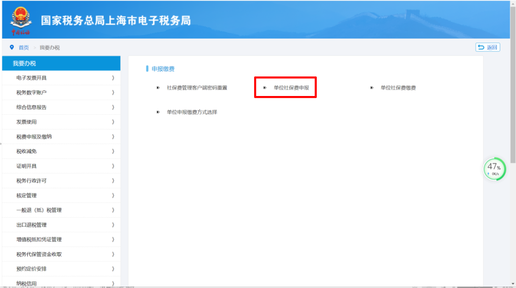Expand chevron for 证明开具
This screenshot has width=516, height=288.
(113, 166)
